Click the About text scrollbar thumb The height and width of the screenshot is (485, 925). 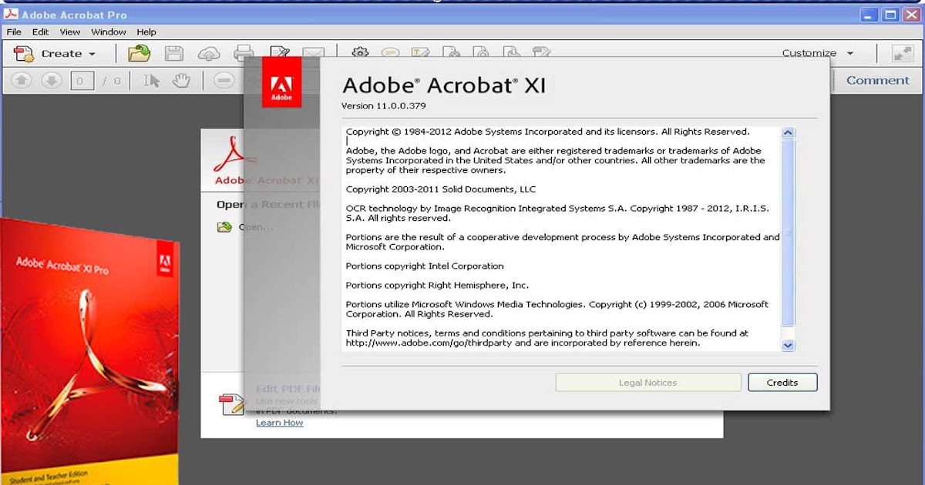click(x=788, y=232)
